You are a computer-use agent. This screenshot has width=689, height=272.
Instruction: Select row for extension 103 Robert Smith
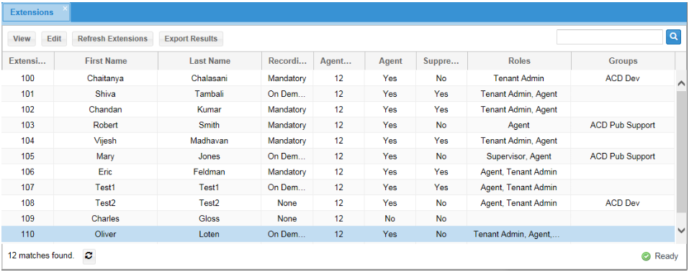[338, 126]
